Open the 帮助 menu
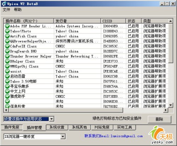The image size is (177, 146). click(x=18, y=10)
